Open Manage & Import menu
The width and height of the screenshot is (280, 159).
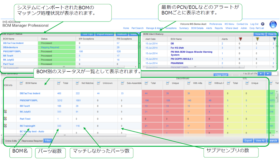tap(154, 28)
